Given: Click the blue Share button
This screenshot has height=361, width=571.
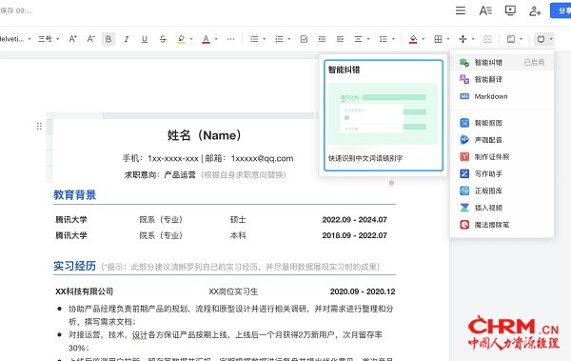Looking at the screenshot, I should (x=561, y=10).
